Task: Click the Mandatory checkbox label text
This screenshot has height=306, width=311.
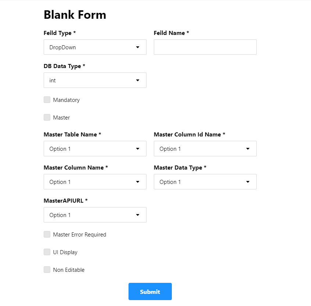Action: point(66,100)
